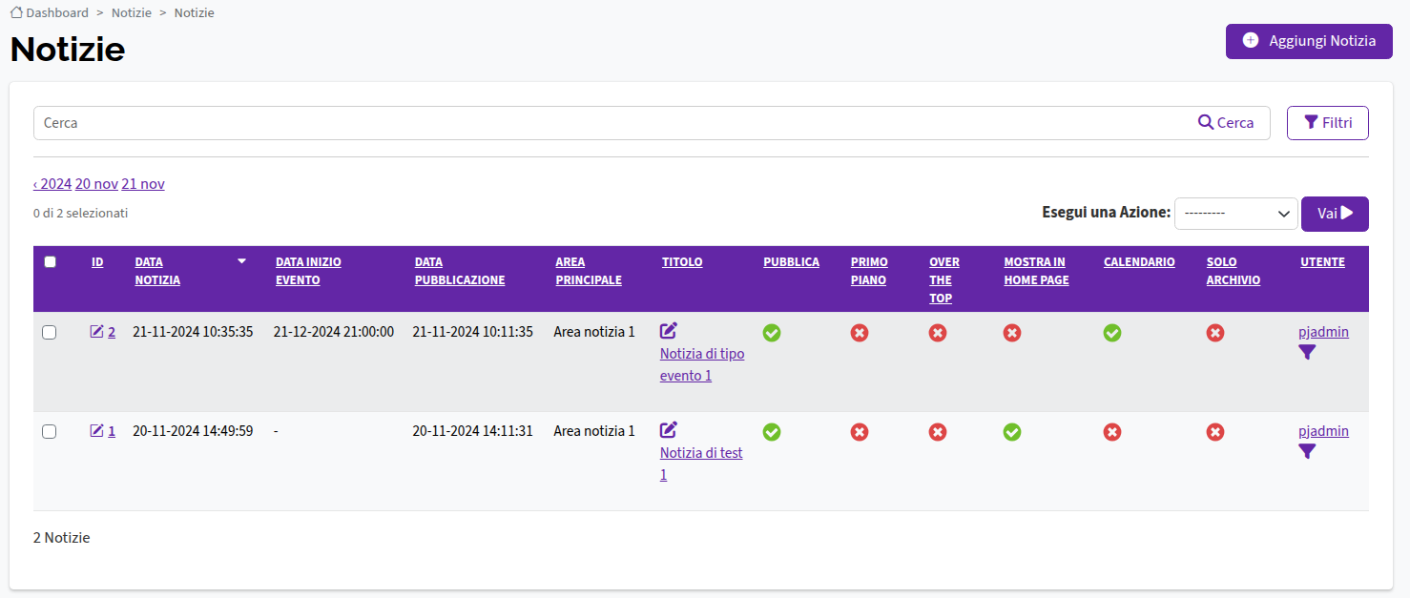Click the Data Notizia sort arrow
Viewport: 1410px width, 598px height.
point(242,261)
